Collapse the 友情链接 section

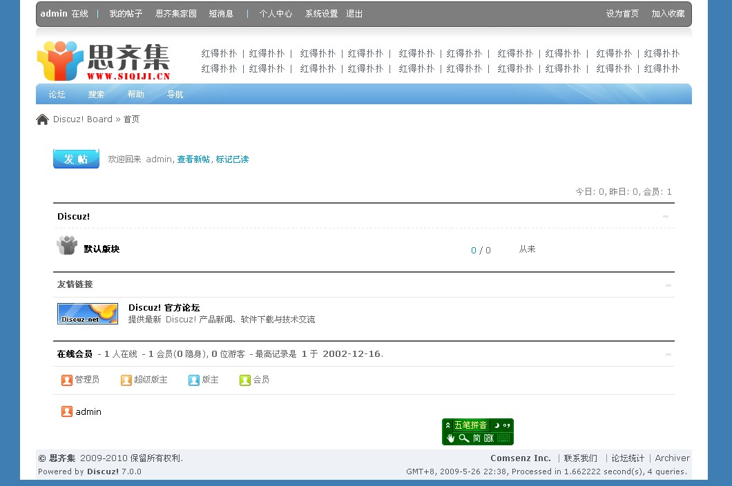pyautogui.click(x=668, y=285)
